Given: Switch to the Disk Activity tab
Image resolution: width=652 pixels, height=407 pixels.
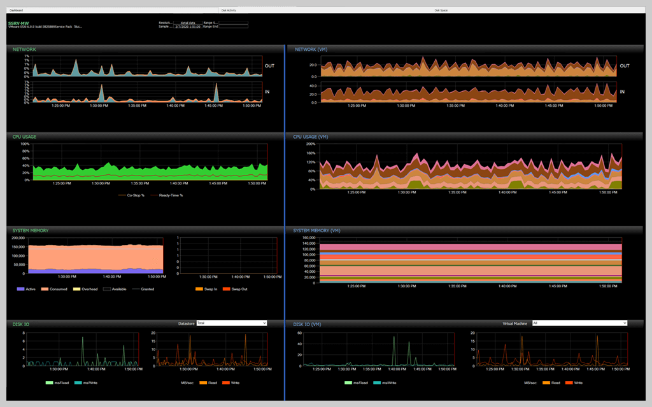Looking at the screenshot, I should 230,10.
